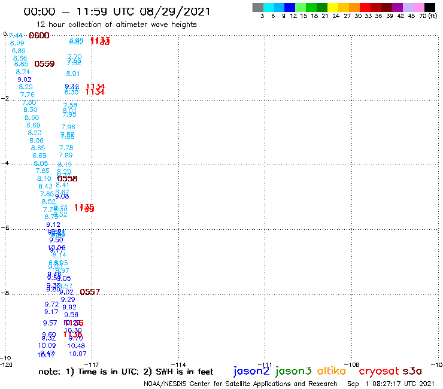Click the '-117' longitude axis label
The height and width of the screenshot is (389, 443).
(x=92, y=364)
